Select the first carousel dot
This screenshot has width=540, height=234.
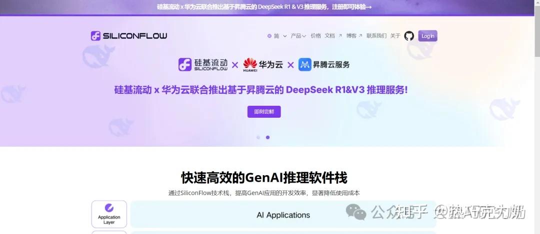258,137
